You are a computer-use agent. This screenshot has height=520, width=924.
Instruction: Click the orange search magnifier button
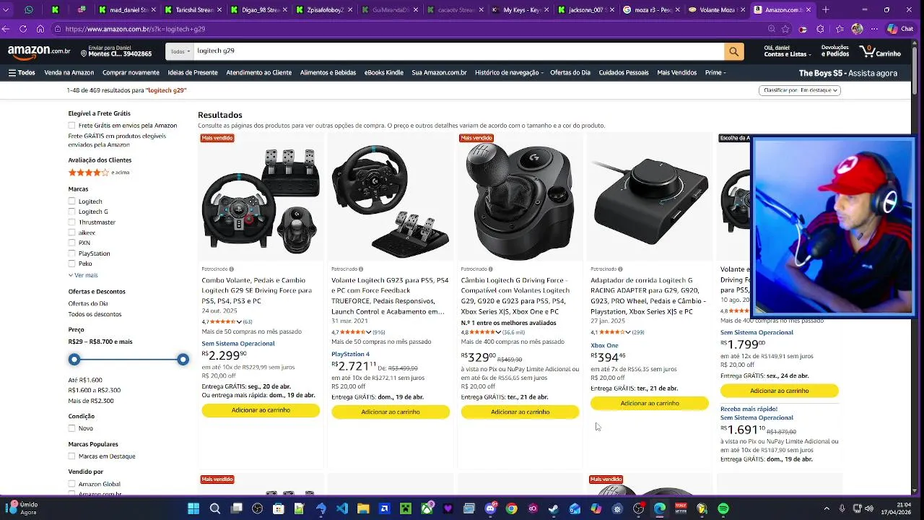tap(733, 51)
